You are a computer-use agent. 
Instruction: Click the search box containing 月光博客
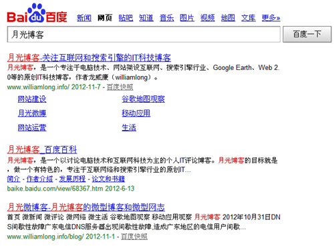pyautogui.click(x=144, y=35)
